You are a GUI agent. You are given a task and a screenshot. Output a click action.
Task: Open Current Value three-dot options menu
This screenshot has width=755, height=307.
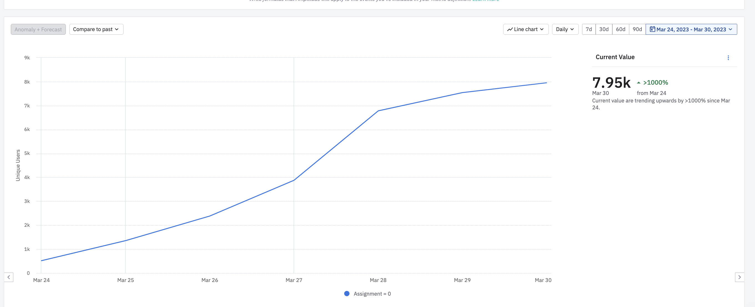(x=728, y=58)
